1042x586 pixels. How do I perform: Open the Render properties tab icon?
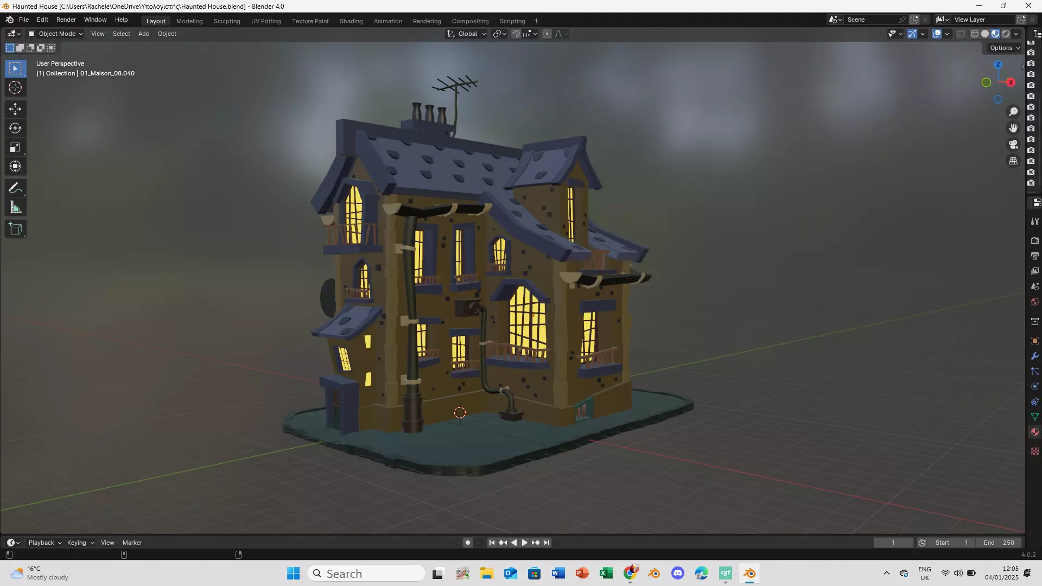pyautogui.click(x=1035, y=240)
